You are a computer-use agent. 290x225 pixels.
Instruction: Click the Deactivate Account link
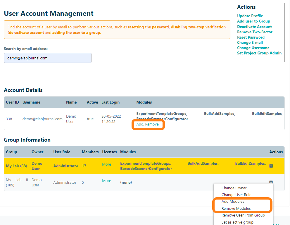click(x=254, y=27)
